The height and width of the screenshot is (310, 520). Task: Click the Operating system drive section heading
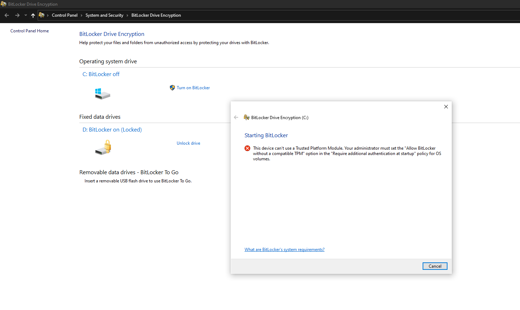pyautogui.click(x=108, y=61)
